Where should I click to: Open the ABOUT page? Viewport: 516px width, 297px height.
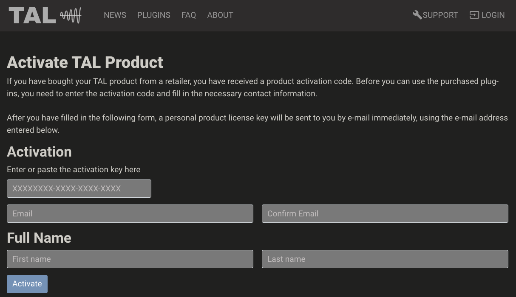[220, 15]
